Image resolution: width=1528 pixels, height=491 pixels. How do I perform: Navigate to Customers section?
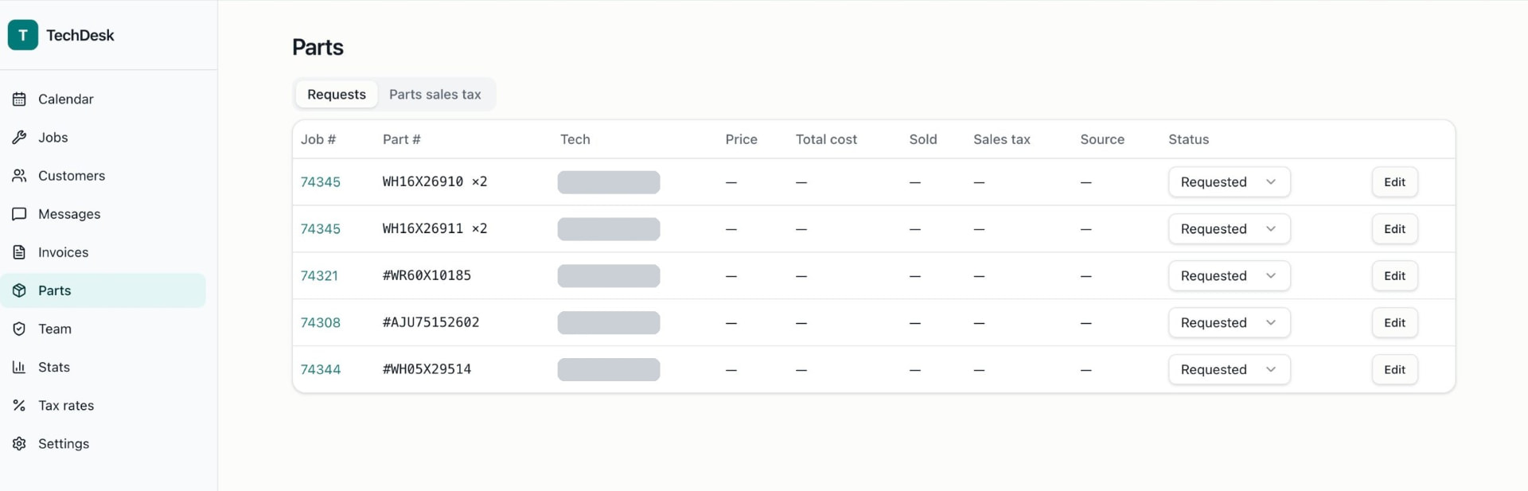[x=103, y=176]
